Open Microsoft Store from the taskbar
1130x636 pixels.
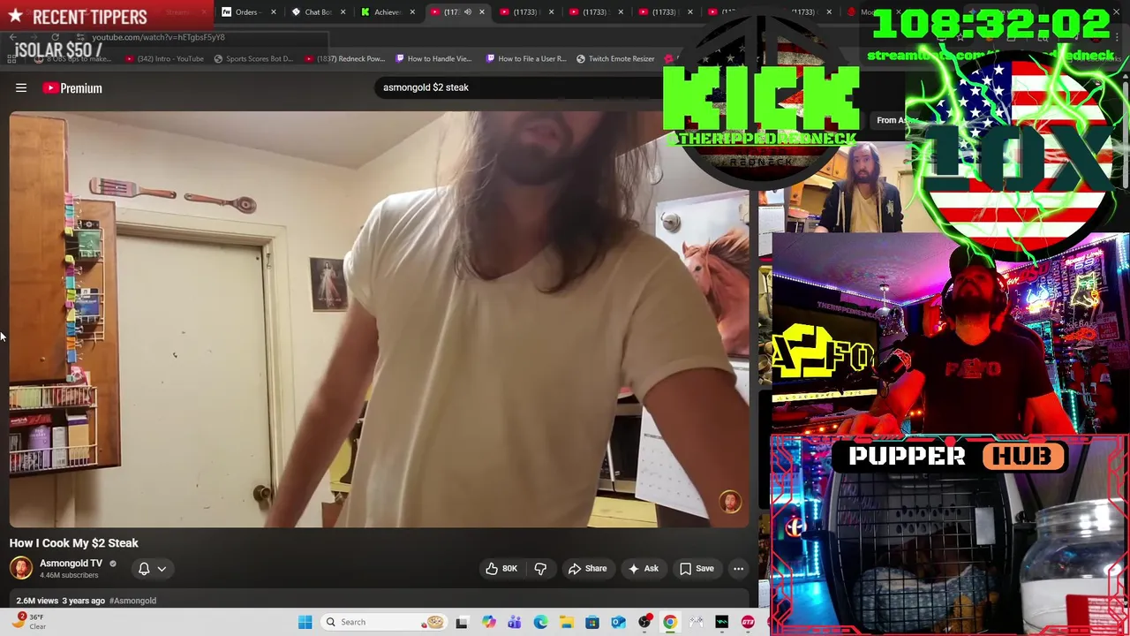(x=592, y=622)
